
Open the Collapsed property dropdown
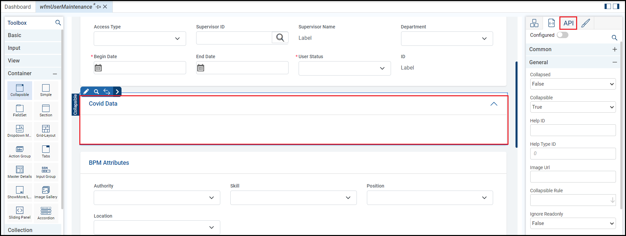tap(573, 84)
